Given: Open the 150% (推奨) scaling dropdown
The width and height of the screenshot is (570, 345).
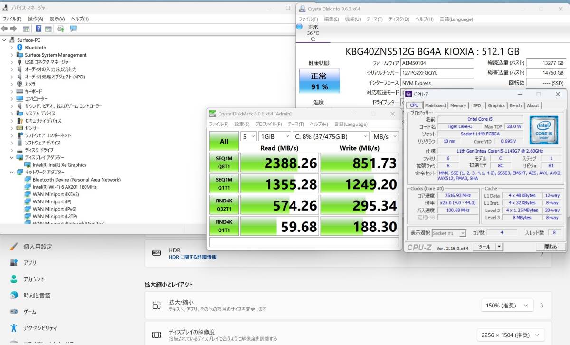Looking at the screenshot, I should click(507, 305).
